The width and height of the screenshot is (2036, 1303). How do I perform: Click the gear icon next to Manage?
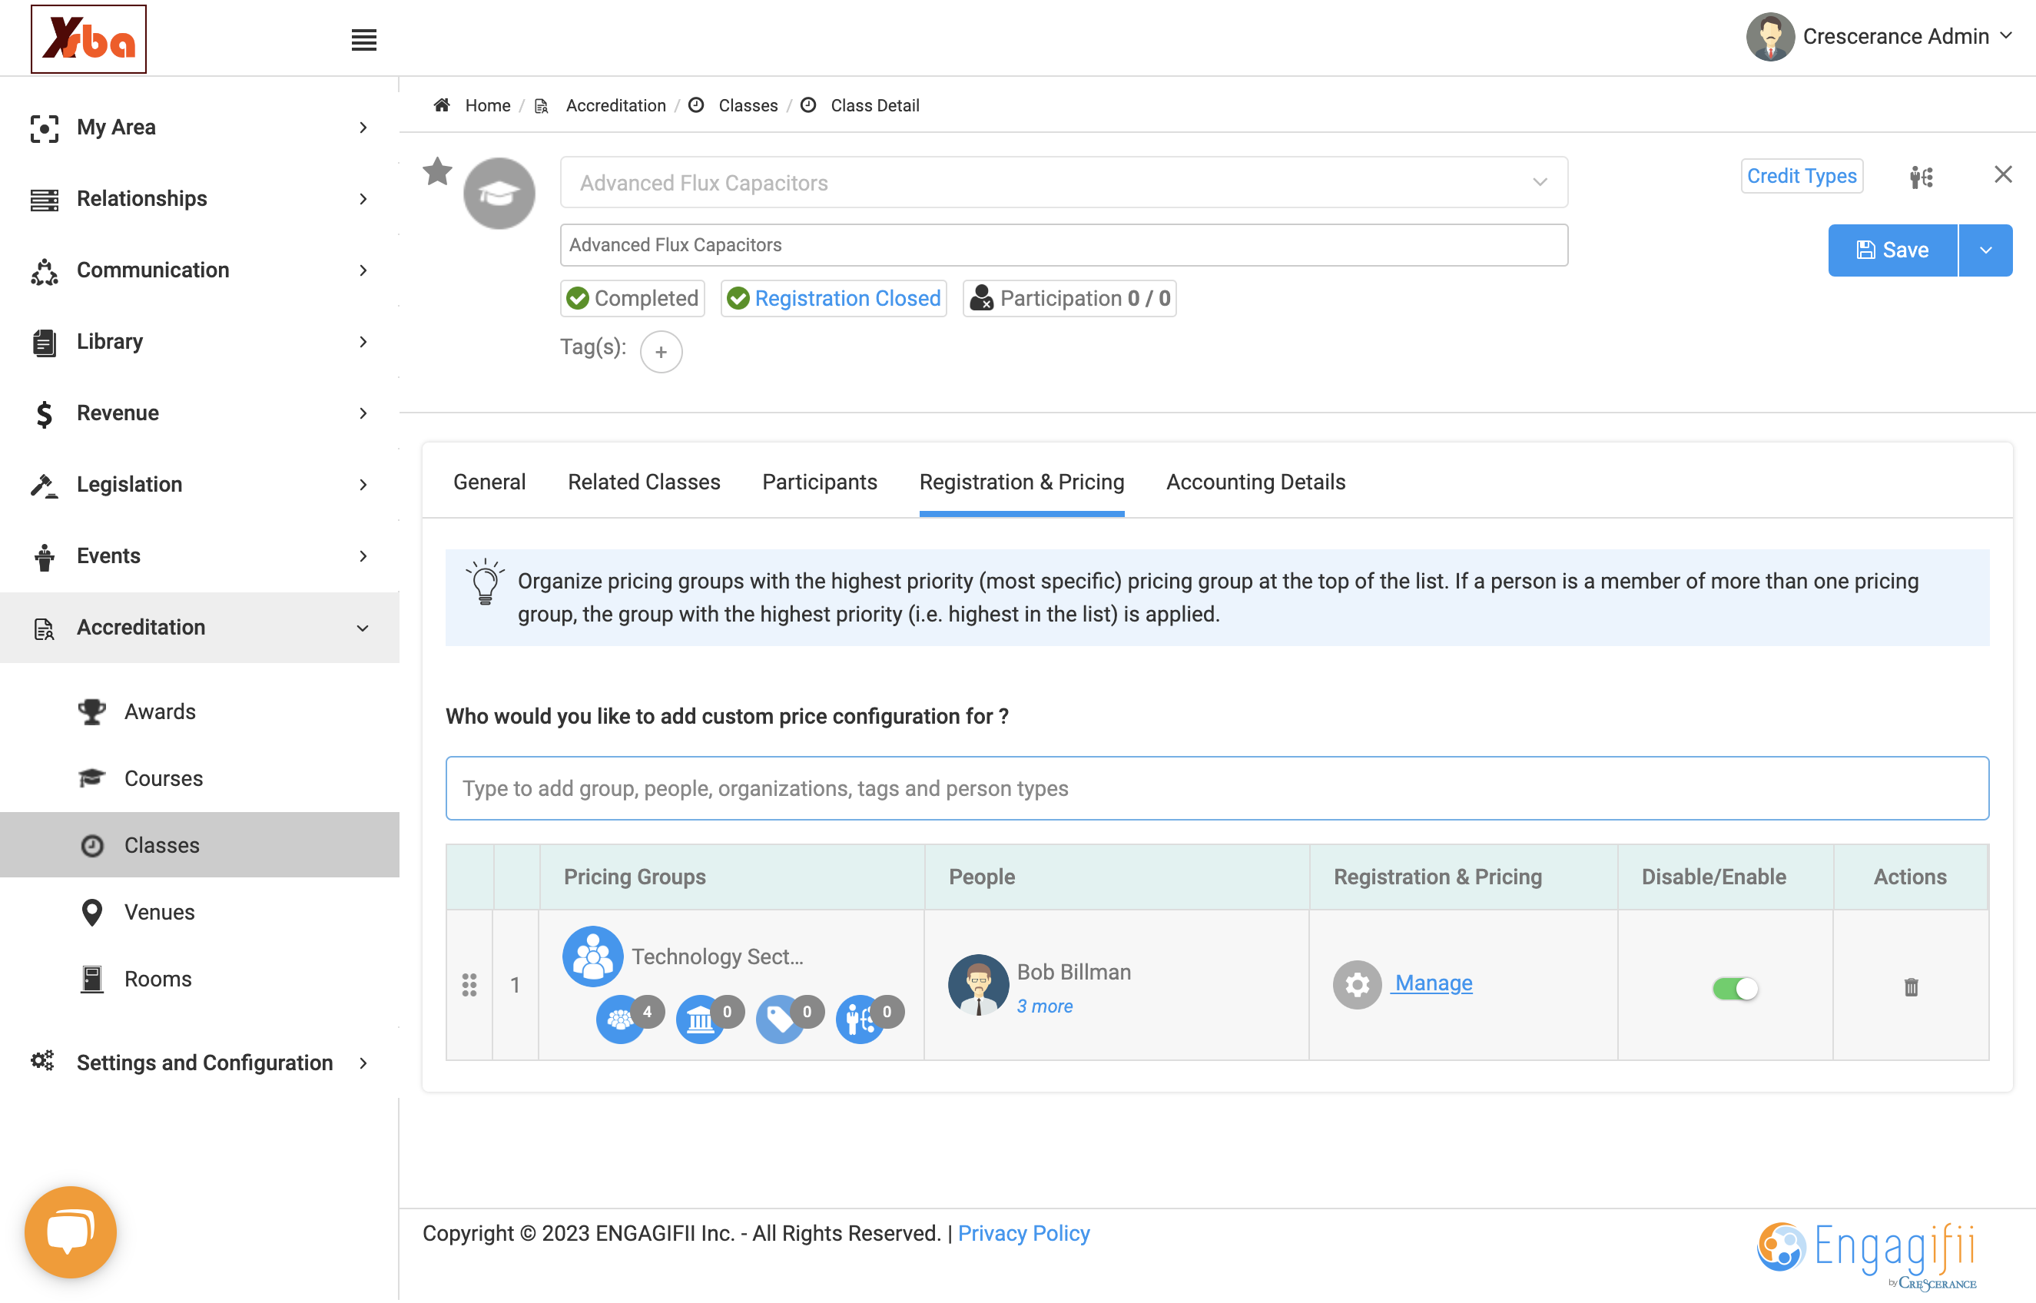(x=1357, y=984)
